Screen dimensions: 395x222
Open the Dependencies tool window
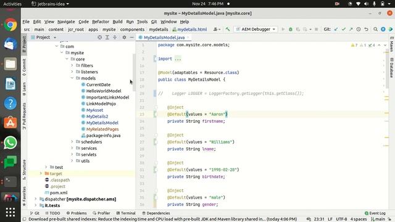click(156, 213)
